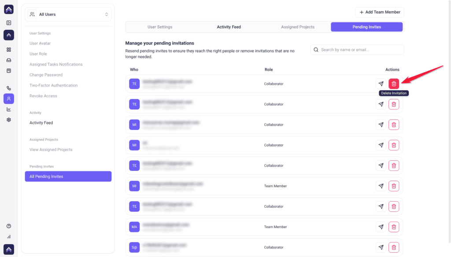The height and width of the screenshot is (257, 451).
Task: Click the Add Team Member button
Action: (380, 12)
